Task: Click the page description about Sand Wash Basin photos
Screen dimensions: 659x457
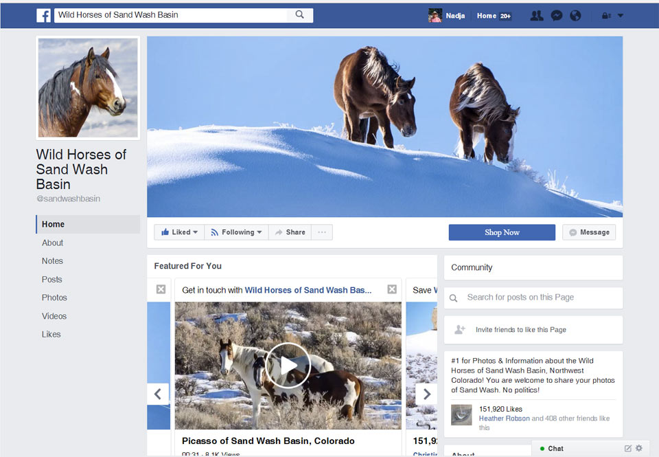Action: [533, 375]
